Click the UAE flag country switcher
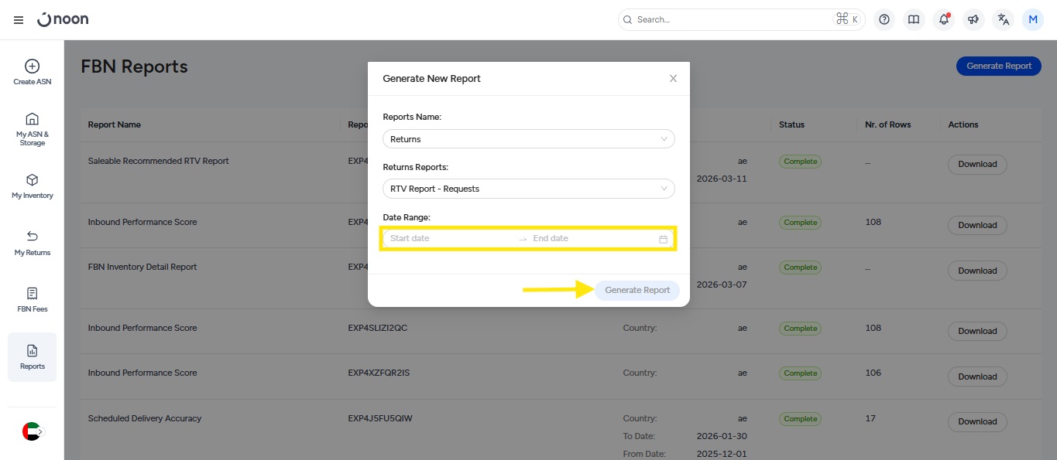 32,431
